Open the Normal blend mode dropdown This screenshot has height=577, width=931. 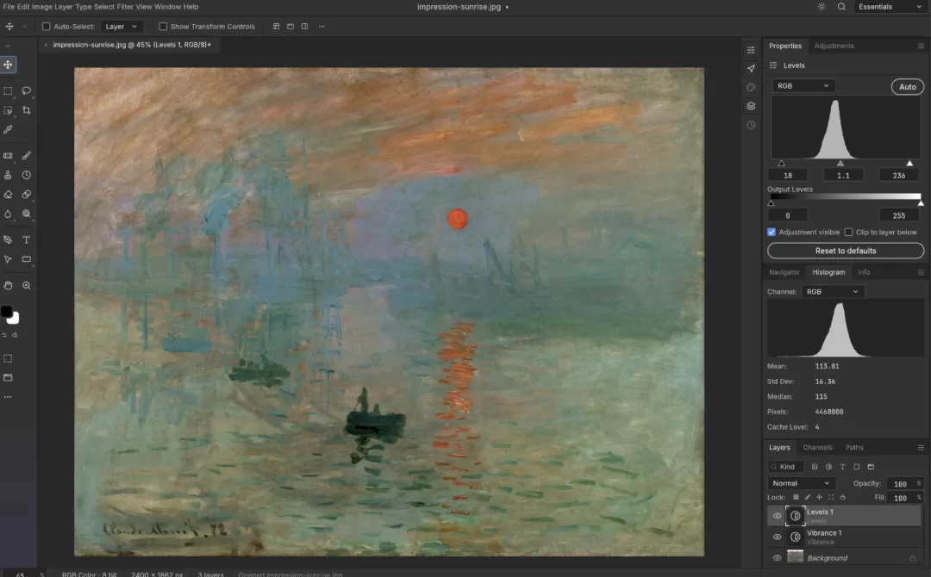click(801, 483)
